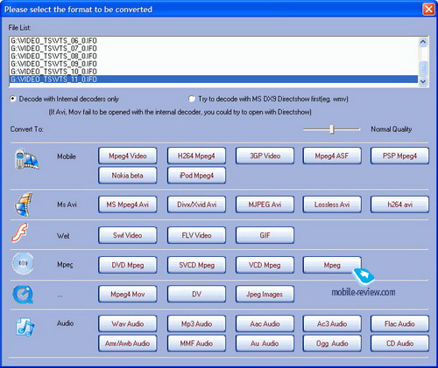Click the Flash Web category icon

[x=19, y=233]
